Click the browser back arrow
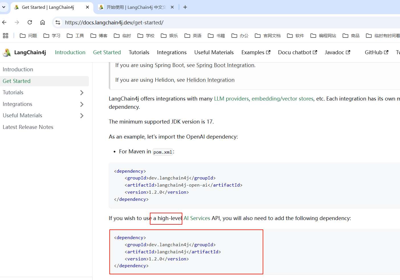 click(4, 22)
